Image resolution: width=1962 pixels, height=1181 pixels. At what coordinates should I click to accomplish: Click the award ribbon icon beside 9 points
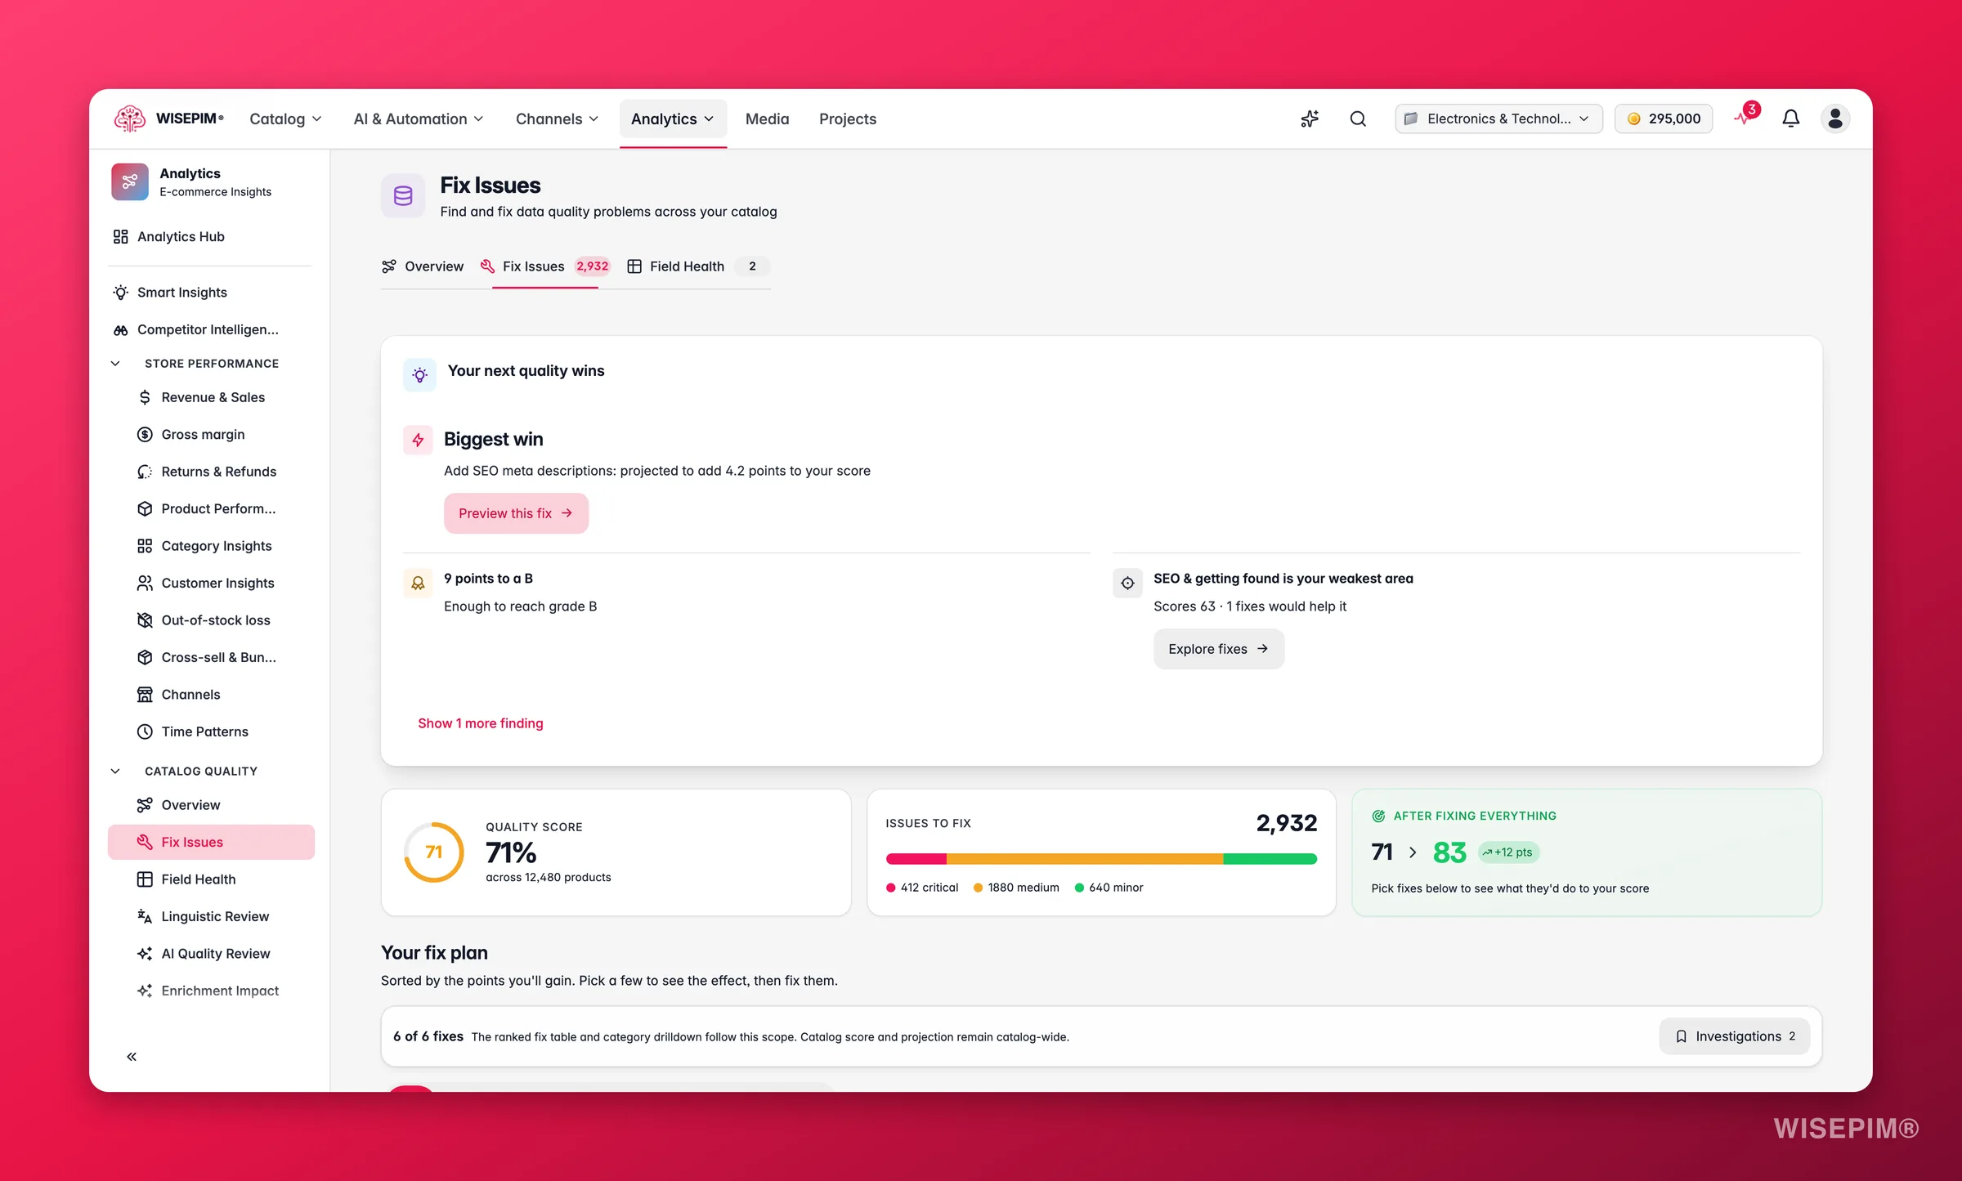(x=418, y=583)
